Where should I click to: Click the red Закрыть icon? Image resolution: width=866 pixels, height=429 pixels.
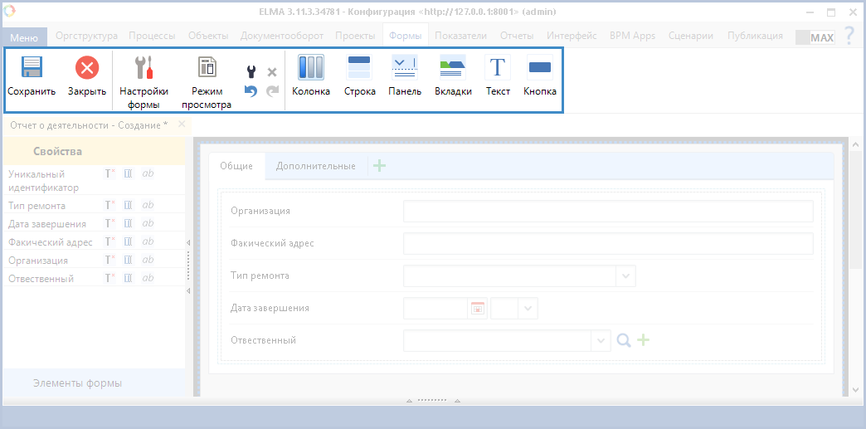(86, 68)
